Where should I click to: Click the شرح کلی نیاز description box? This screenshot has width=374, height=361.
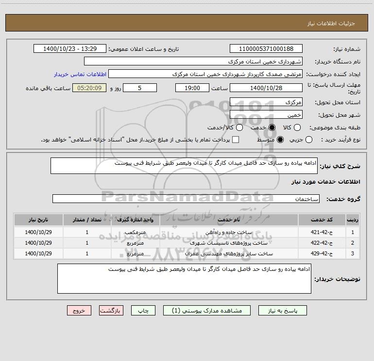(x=184, y=166)
